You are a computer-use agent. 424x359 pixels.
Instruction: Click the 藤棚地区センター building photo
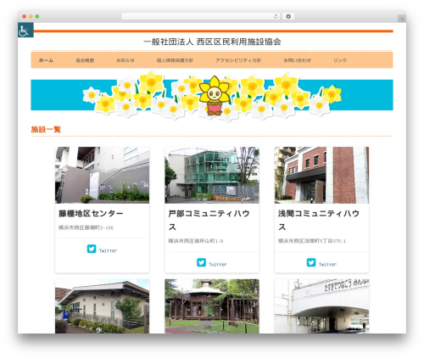pos(102,175)
